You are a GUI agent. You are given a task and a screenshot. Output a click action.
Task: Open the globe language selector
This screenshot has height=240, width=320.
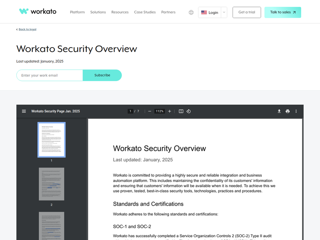(191, 12)
